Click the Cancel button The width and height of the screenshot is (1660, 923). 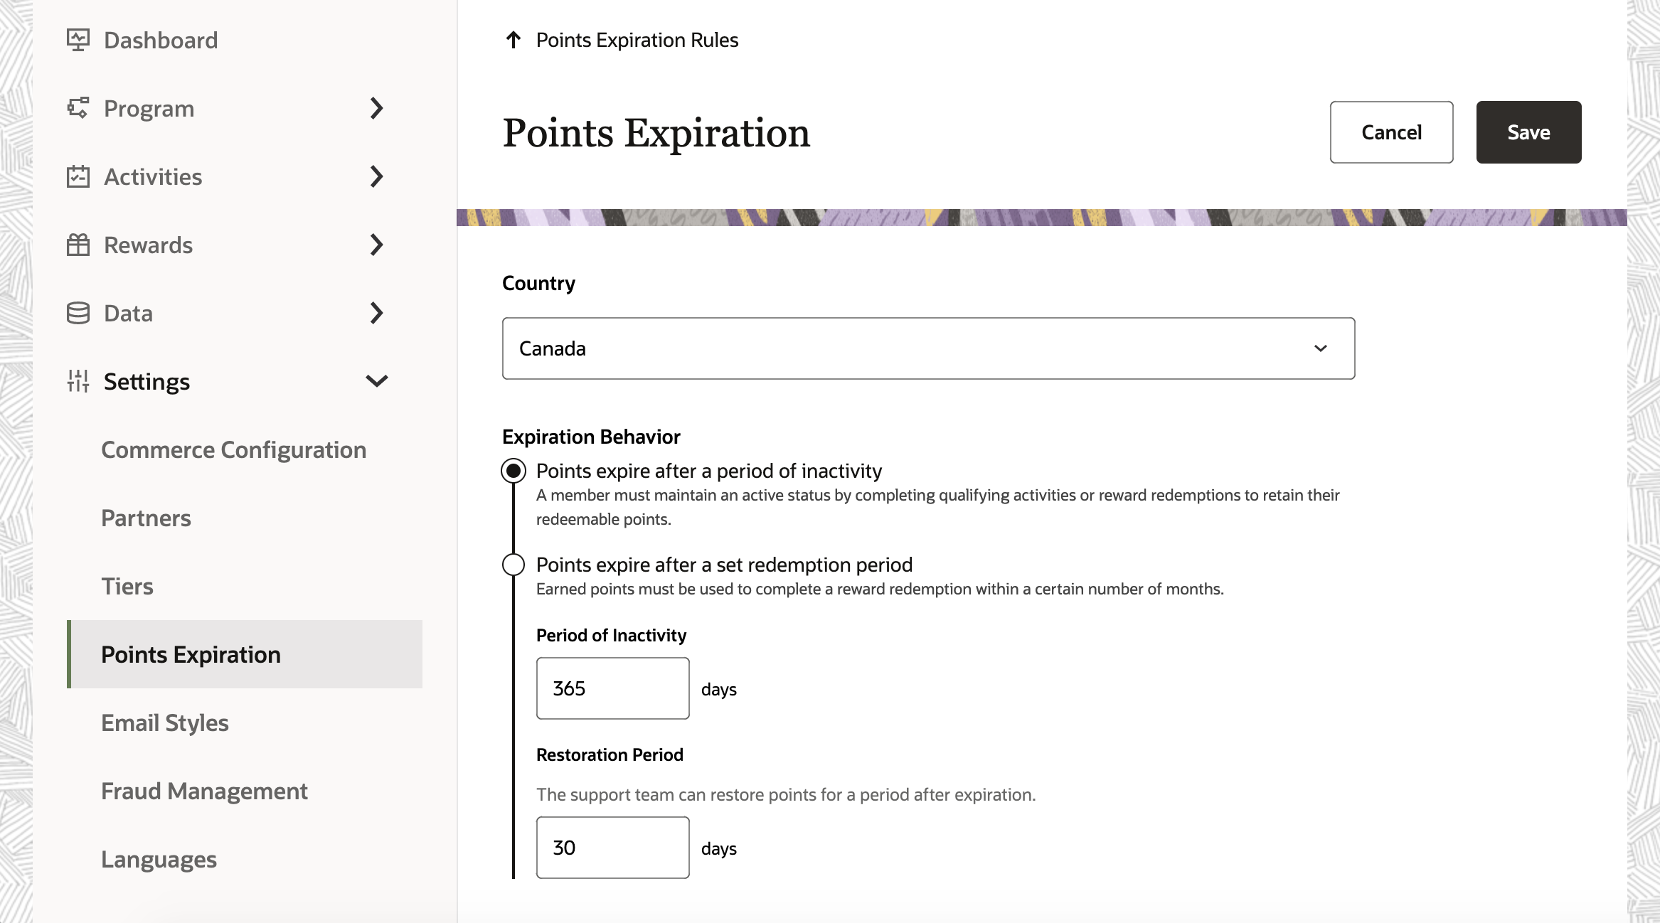[1391, 132]
